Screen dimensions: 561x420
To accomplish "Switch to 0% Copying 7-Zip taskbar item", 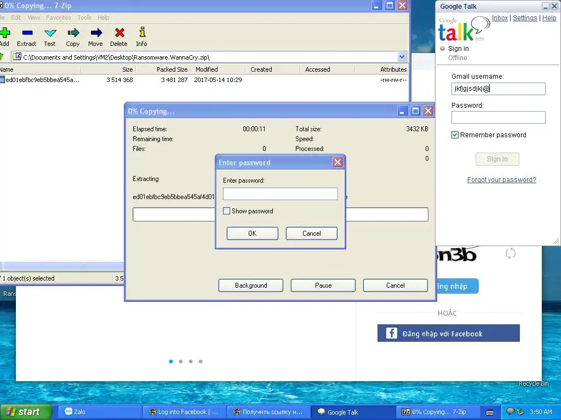I will [x=438, y=412].
